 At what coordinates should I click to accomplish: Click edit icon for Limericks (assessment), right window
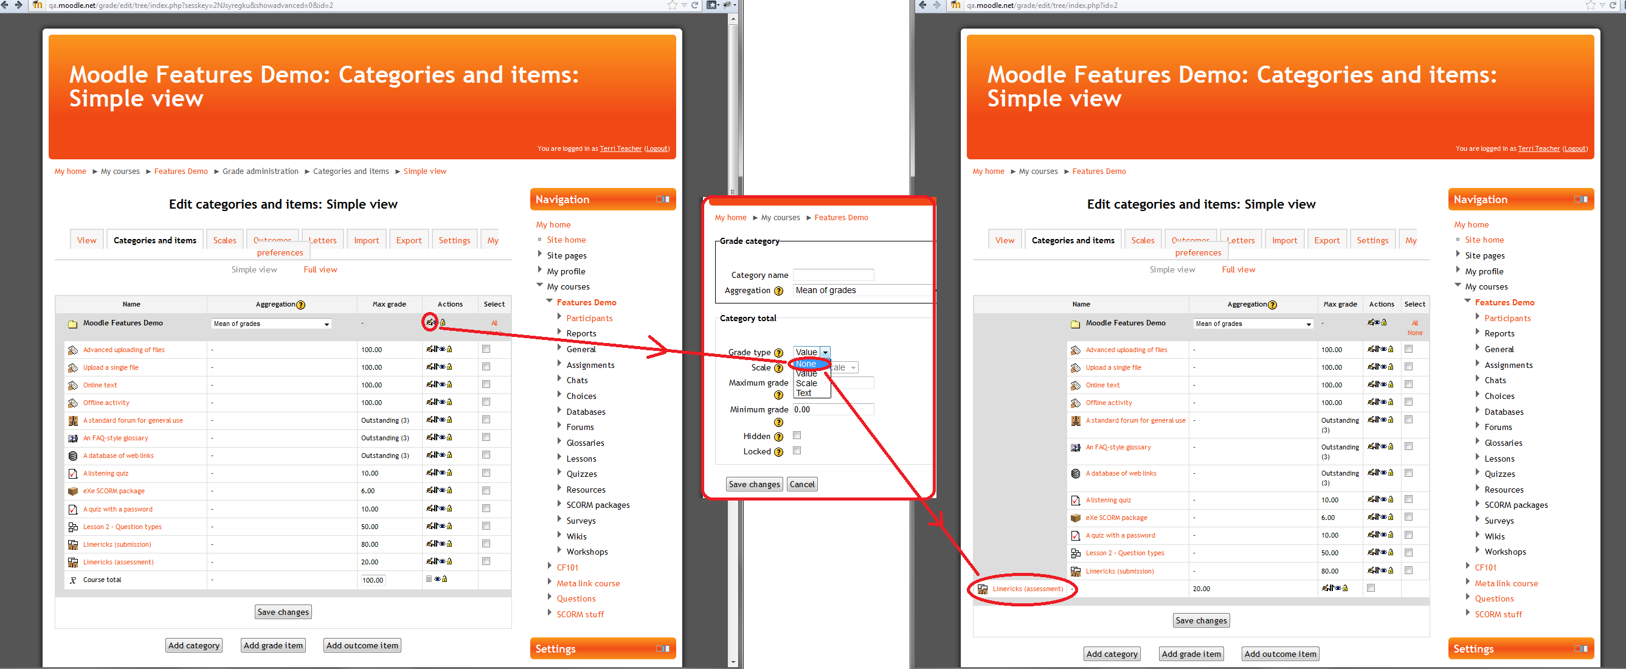point(1326,588)
